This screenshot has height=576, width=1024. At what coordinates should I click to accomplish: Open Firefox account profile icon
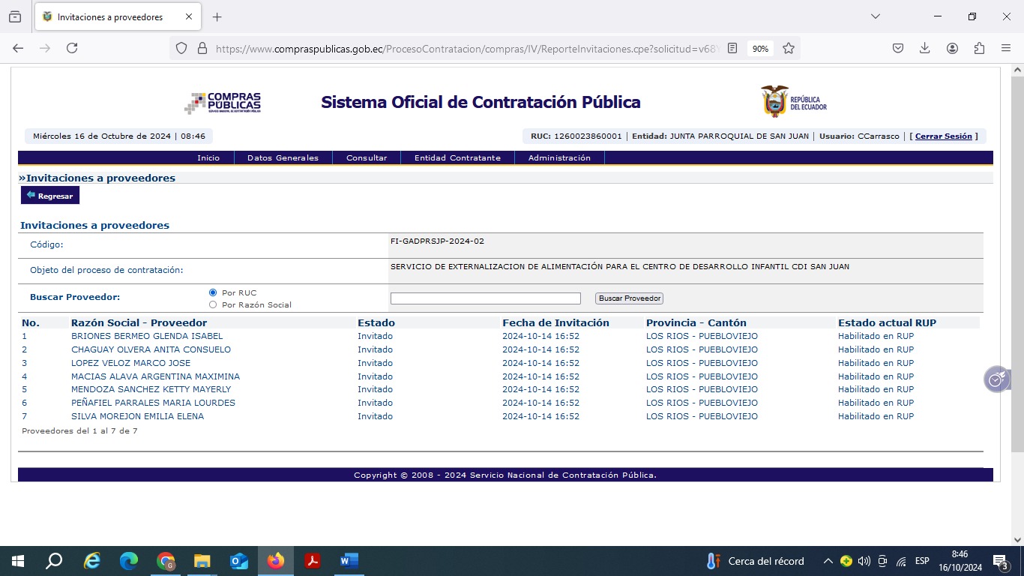[x=952, y=48]
